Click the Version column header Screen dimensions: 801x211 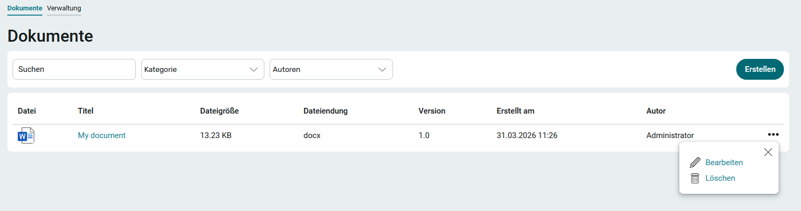click(x=432, y=111)
